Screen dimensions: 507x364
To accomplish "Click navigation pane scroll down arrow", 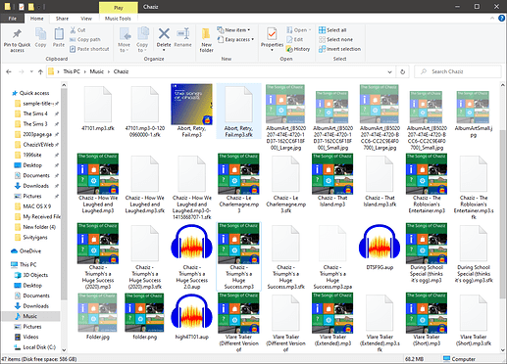I will [x=64, y=350].
